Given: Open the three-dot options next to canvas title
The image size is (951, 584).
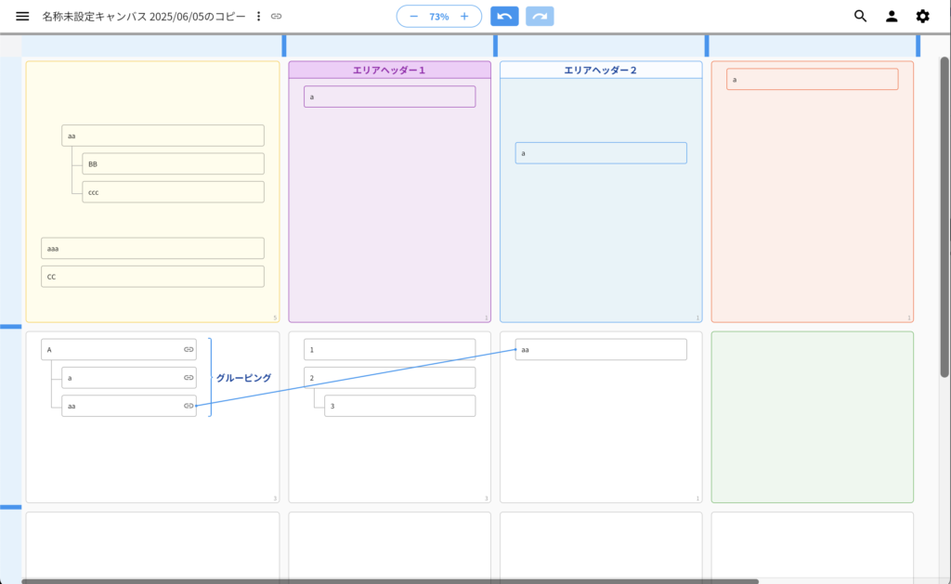Looking at the screenshot, I should coord(258,17).
